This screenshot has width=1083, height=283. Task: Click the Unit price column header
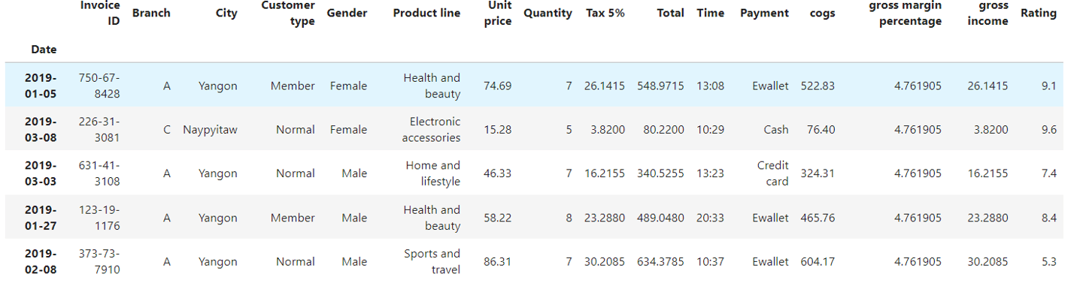point(498,13)
